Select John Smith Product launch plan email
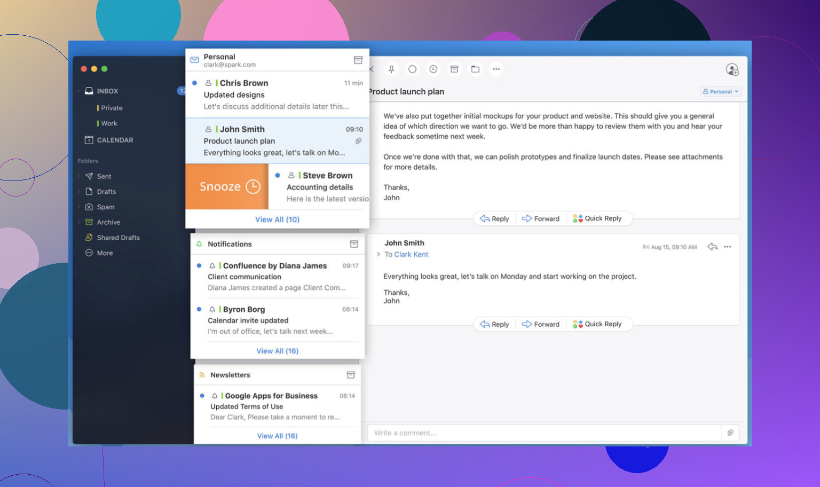 [x=278, y=140]
